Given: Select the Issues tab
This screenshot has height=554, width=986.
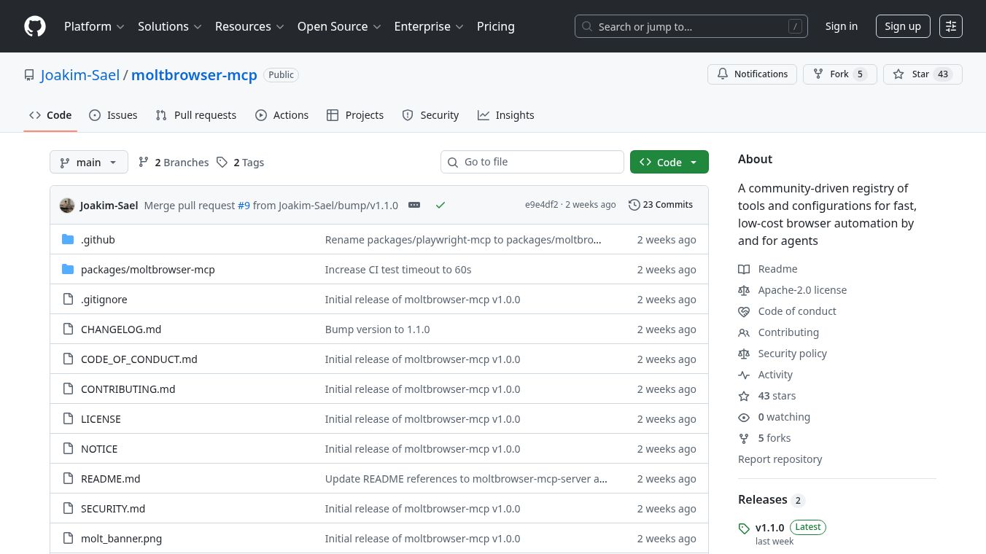Looking at the screenshot, I should click(x=113, y=114).
